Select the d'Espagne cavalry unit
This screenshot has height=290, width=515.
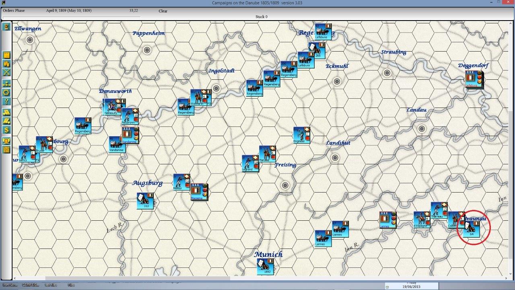[421, 220]
